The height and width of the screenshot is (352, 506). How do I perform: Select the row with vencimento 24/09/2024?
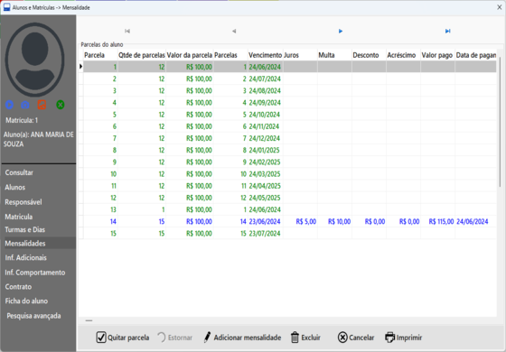click(x=288, y=103)
